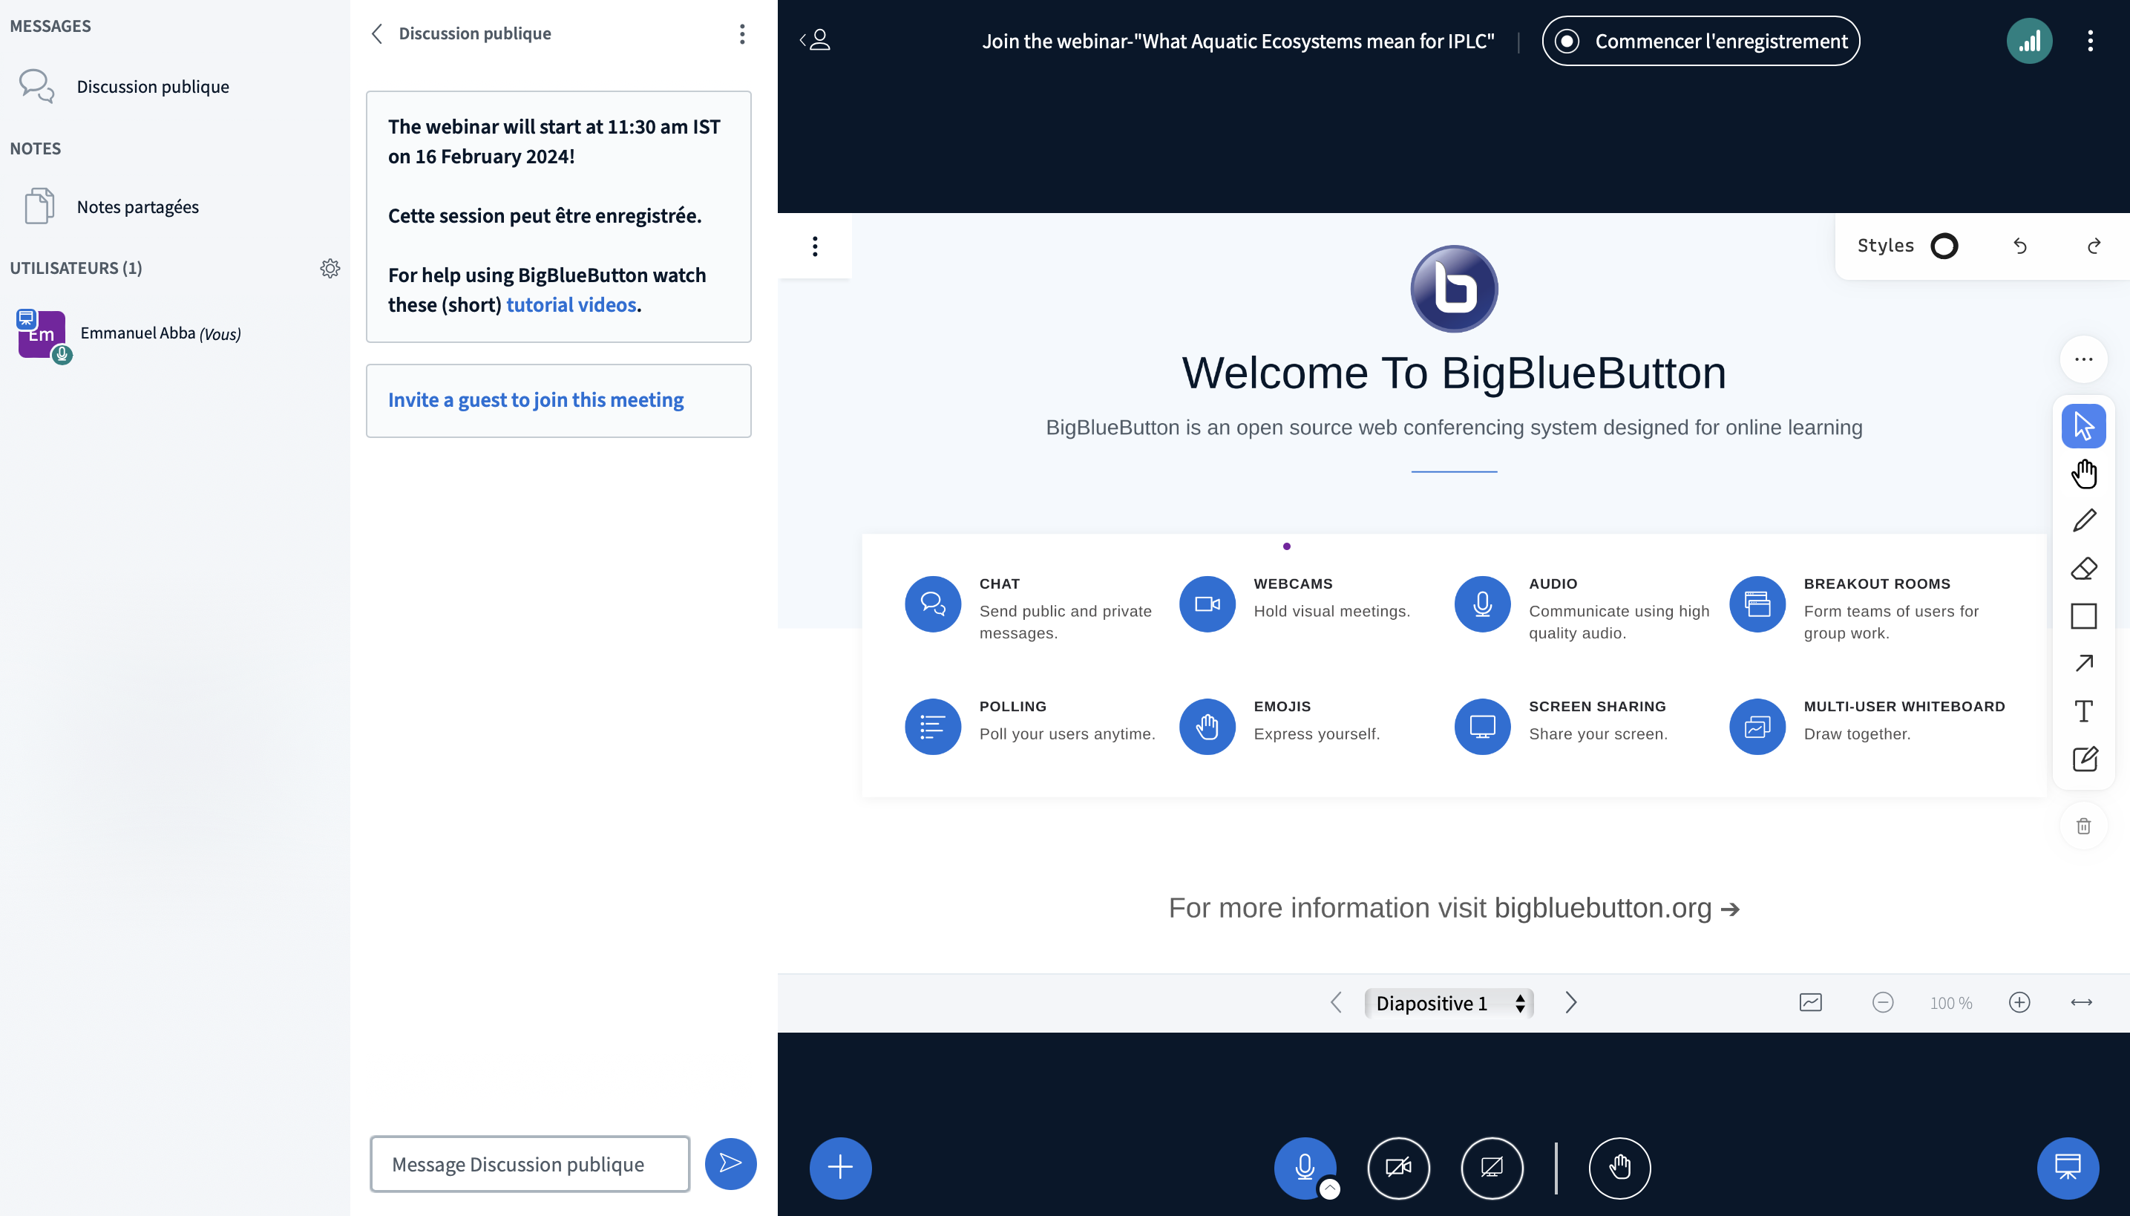
Task: Open user management gear settings
Action: click(x=330, y=268)
